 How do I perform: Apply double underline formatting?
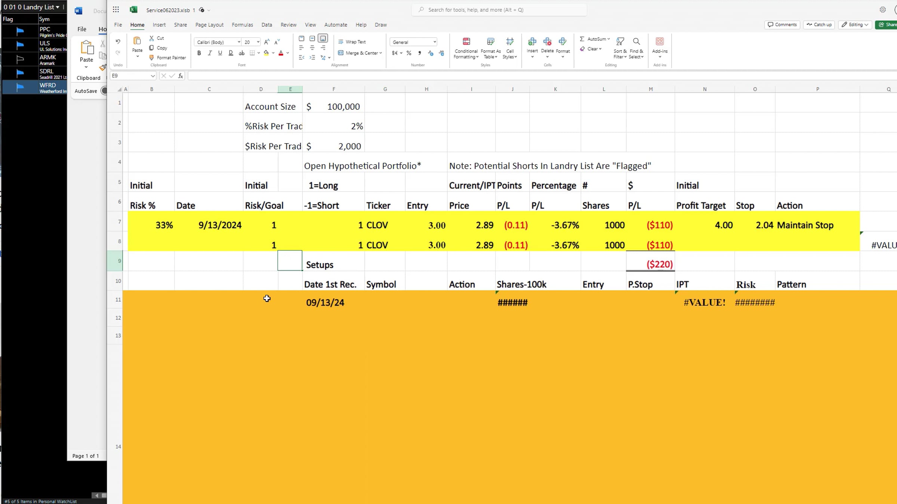(x=231, y=53)
